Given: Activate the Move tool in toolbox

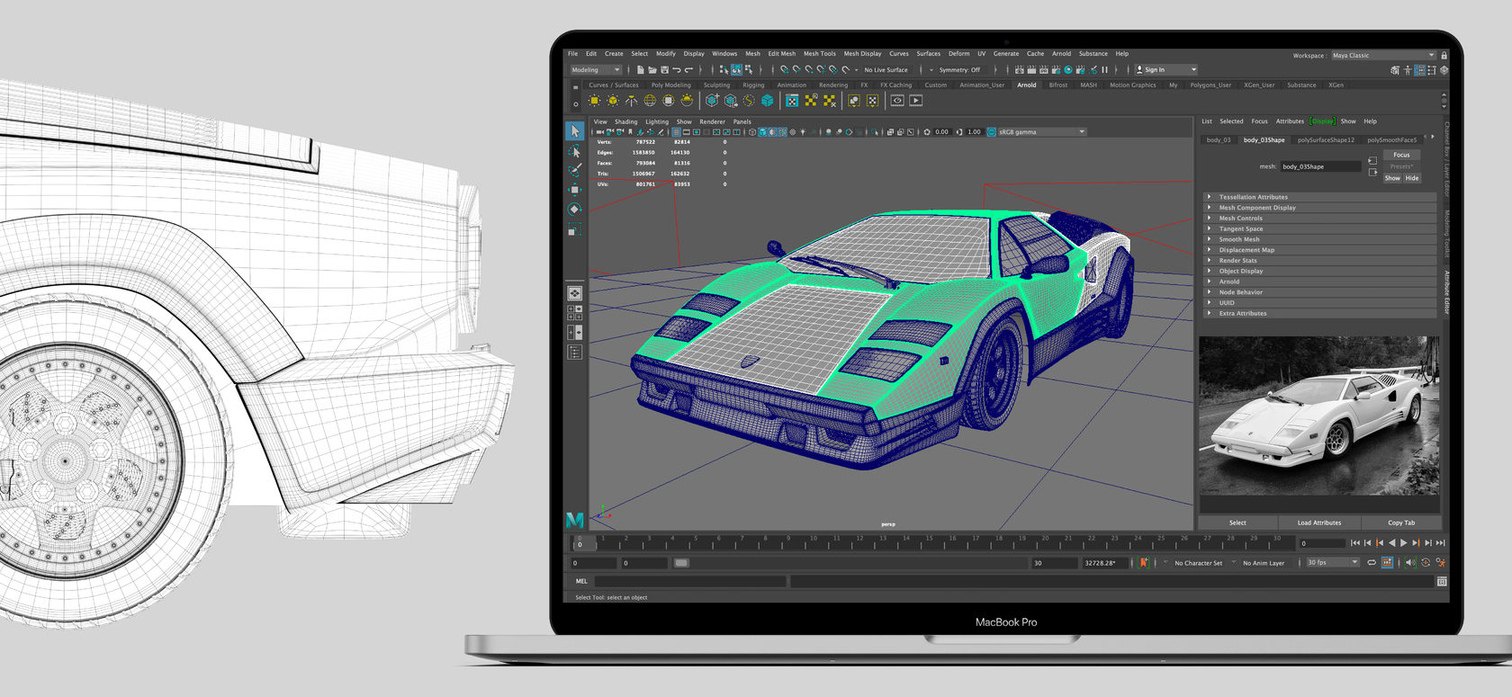Looking at the screenshot, I should coord(574,189).
